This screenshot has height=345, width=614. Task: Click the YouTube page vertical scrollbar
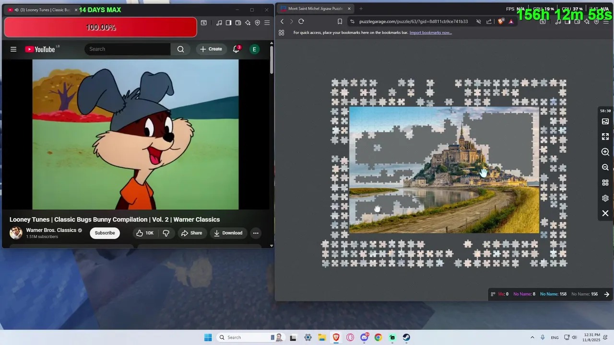(272, 60)
